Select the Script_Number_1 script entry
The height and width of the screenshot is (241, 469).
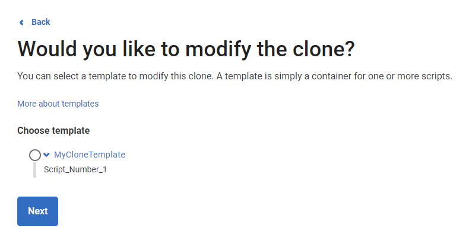click(75, 169)
